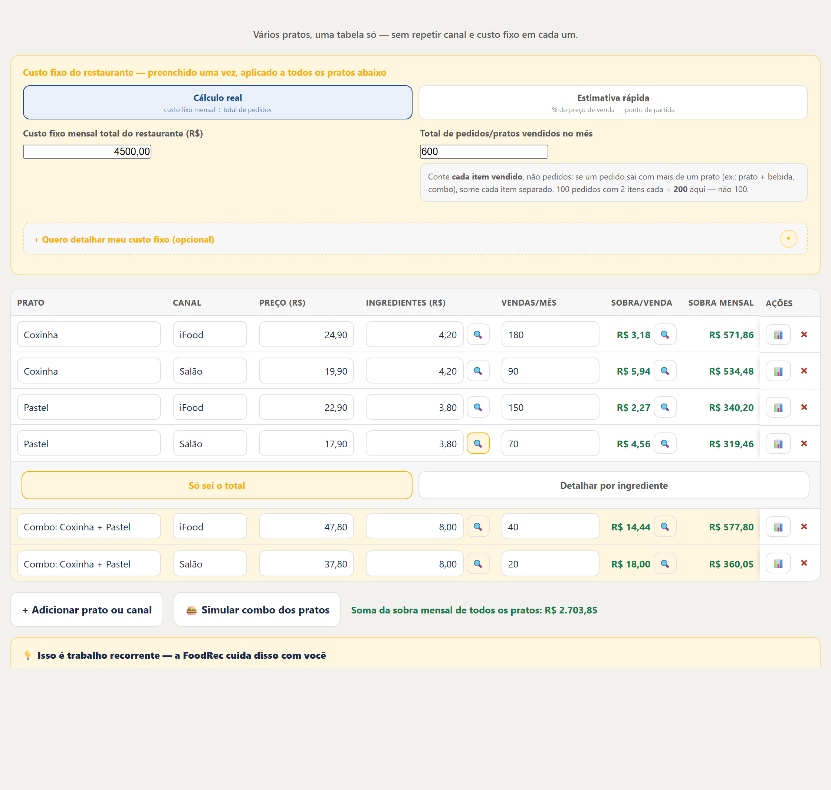831x790 pixels.
Task: Choose Detalhar por ingrediente option
Action: click(x=614, y=485)
